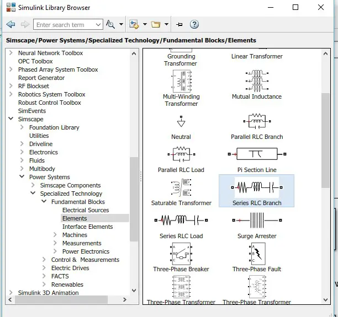Select the Surge Arrester block icon

(x=257, y=221)
